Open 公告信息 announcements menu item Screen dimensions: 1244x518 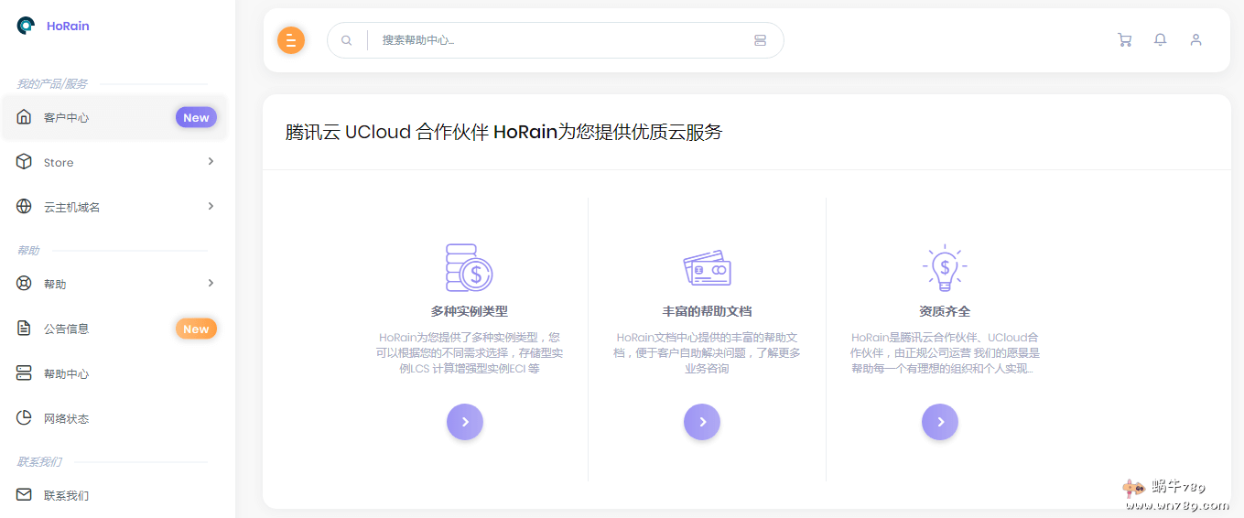click(x=66, y=329)
